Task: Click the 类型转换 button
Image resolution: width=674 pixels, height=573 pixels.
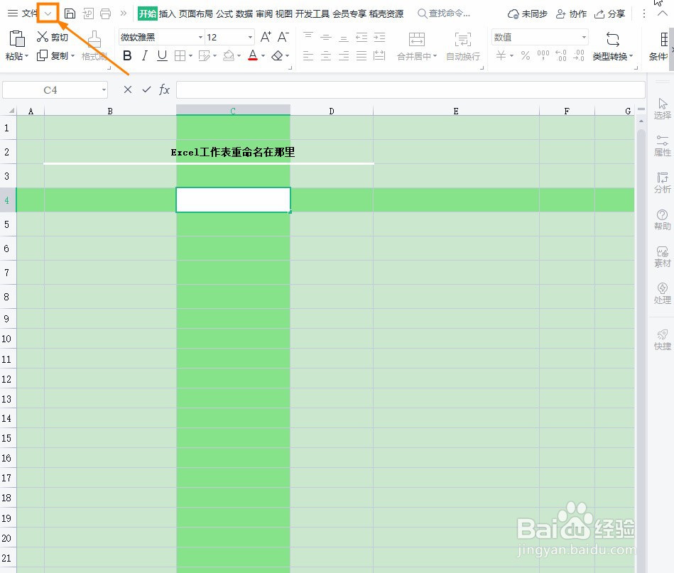Action: pyautogui.click(x=612, y=46)
